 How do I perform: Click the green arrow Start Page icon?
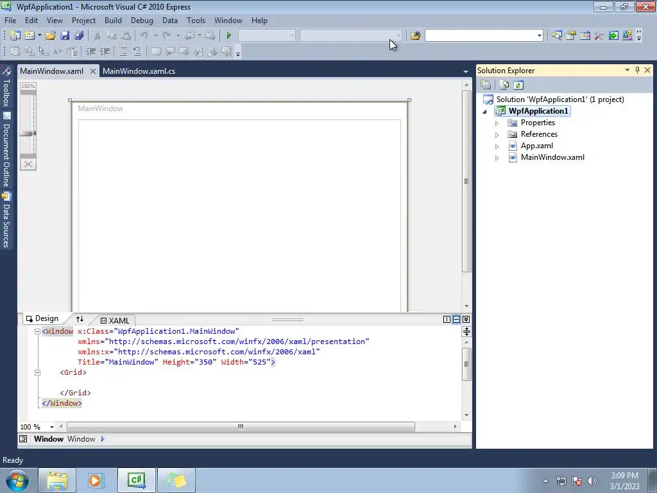click(613, 36)
